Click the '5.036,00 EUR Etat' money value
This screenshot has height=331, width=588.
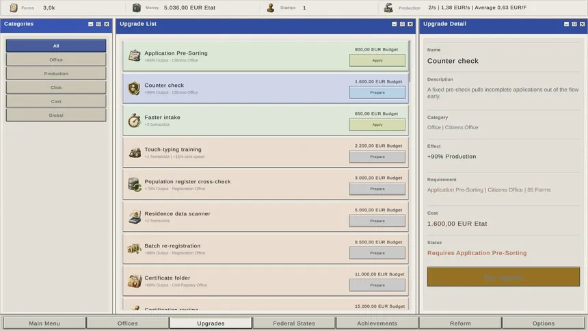189,8
